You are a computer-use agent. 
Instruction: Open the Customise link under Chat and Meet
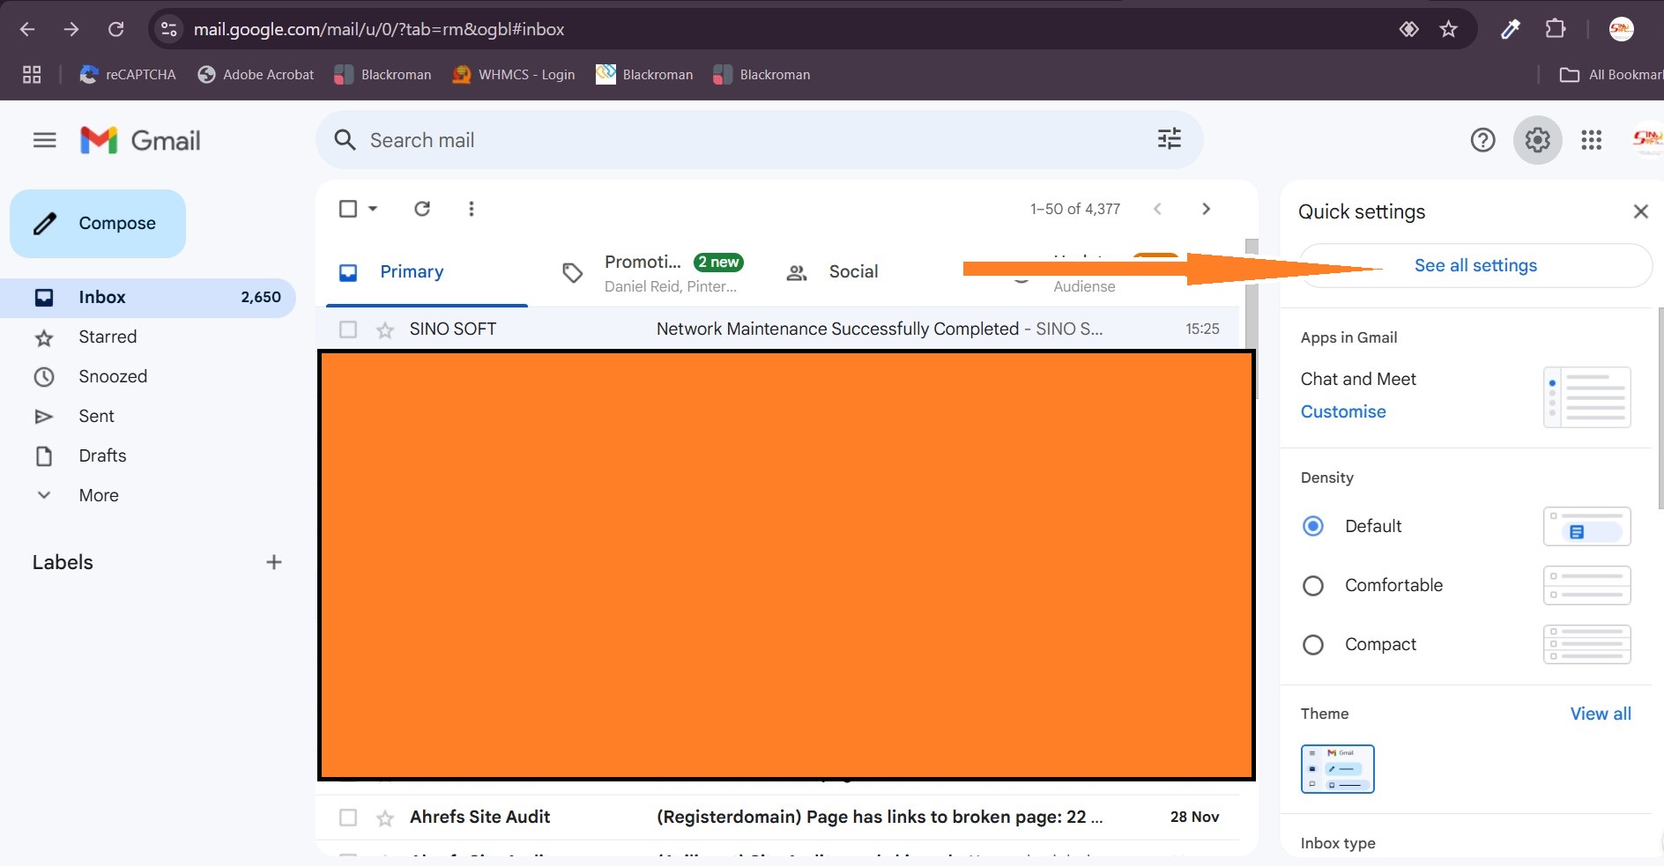coord(1342,411)
